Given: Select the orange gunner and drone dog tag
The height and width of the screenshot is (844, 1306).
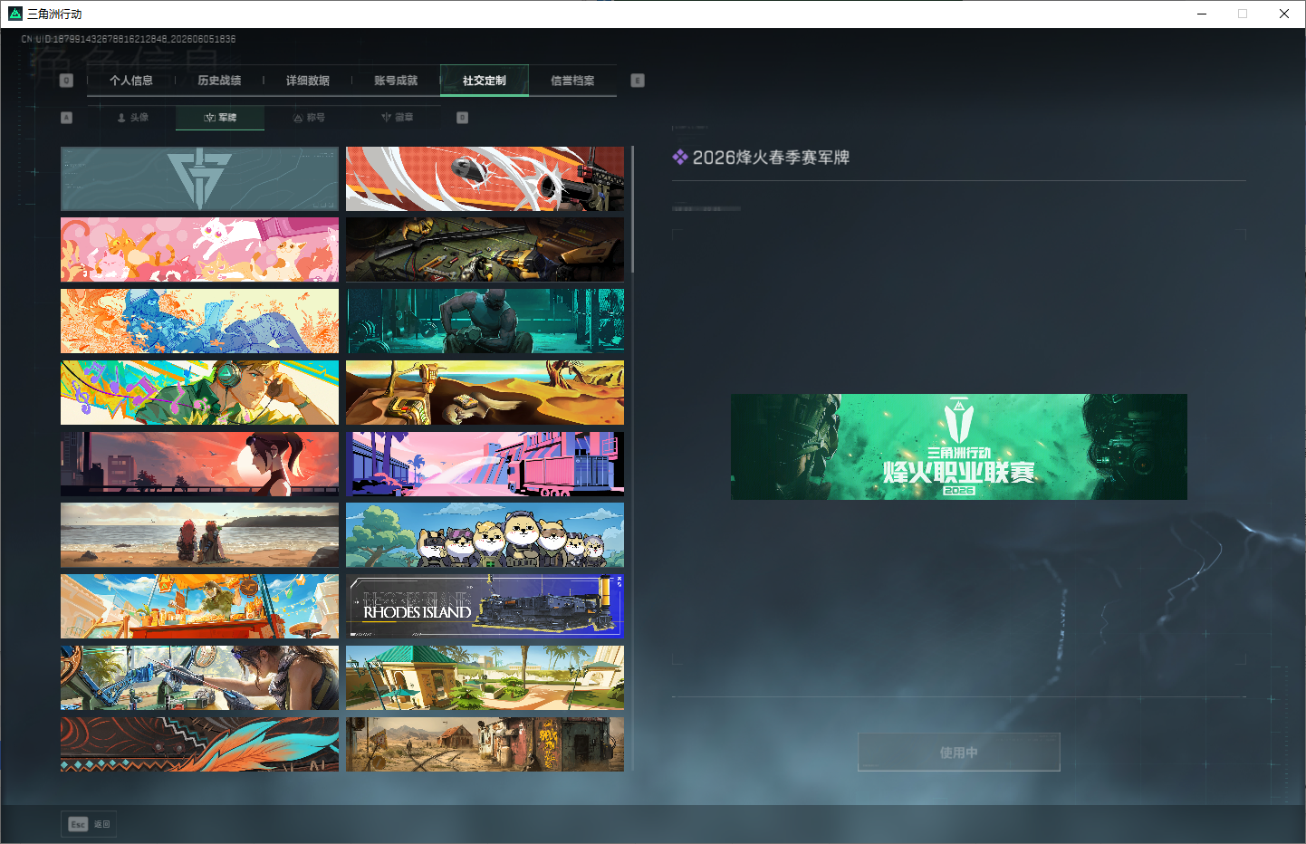Looking at the screenshot, I should tap(485, 178).
